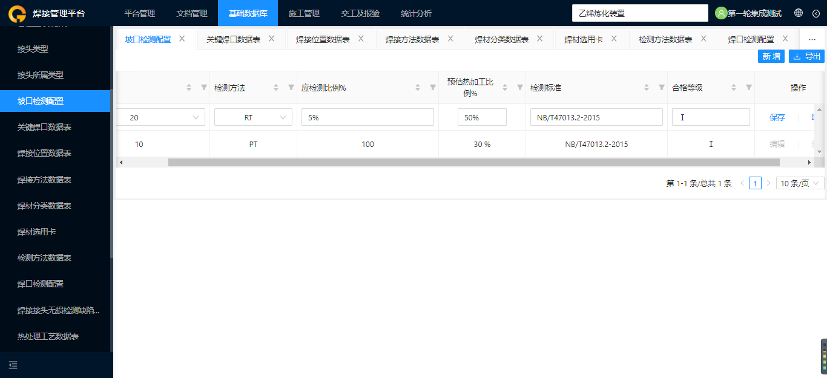Filter the 应检测比例% column

(x=433, y=87)
